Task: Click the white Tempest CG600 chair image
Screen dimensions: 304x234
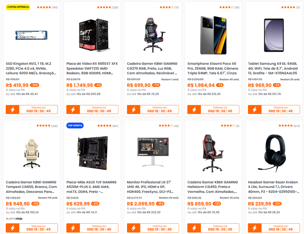Action: pos(32,153)
